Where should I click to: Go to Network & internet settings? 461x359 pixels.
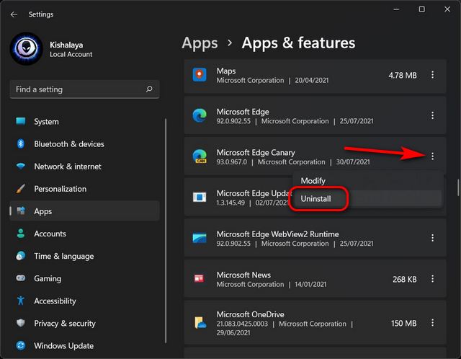(68, 167)
